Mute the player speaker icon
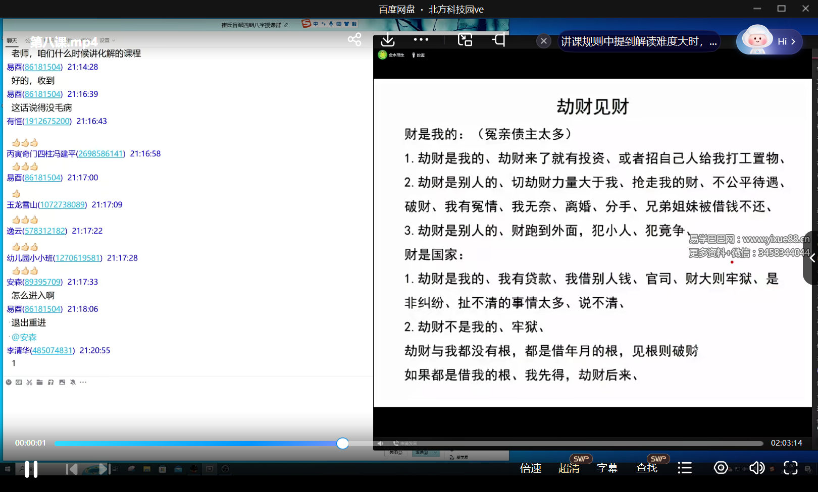The height and width of the screenshot is (492, 818). pos(757,468)
